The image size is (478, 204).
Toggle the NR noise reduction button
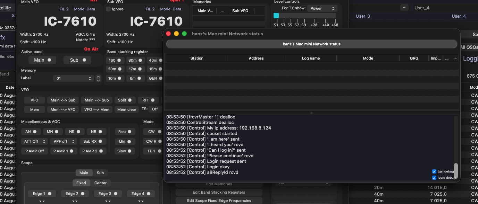[x=75, y=132]
